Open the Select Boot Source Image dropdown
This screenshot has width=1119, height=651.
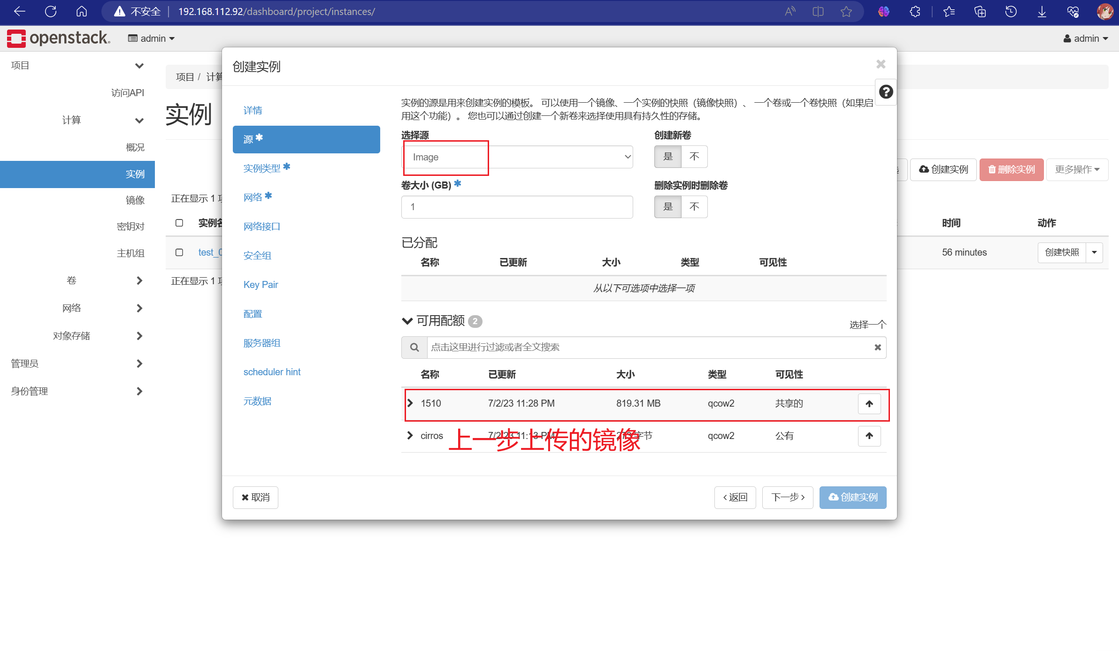pyautogui.click(x=517, y=157)
